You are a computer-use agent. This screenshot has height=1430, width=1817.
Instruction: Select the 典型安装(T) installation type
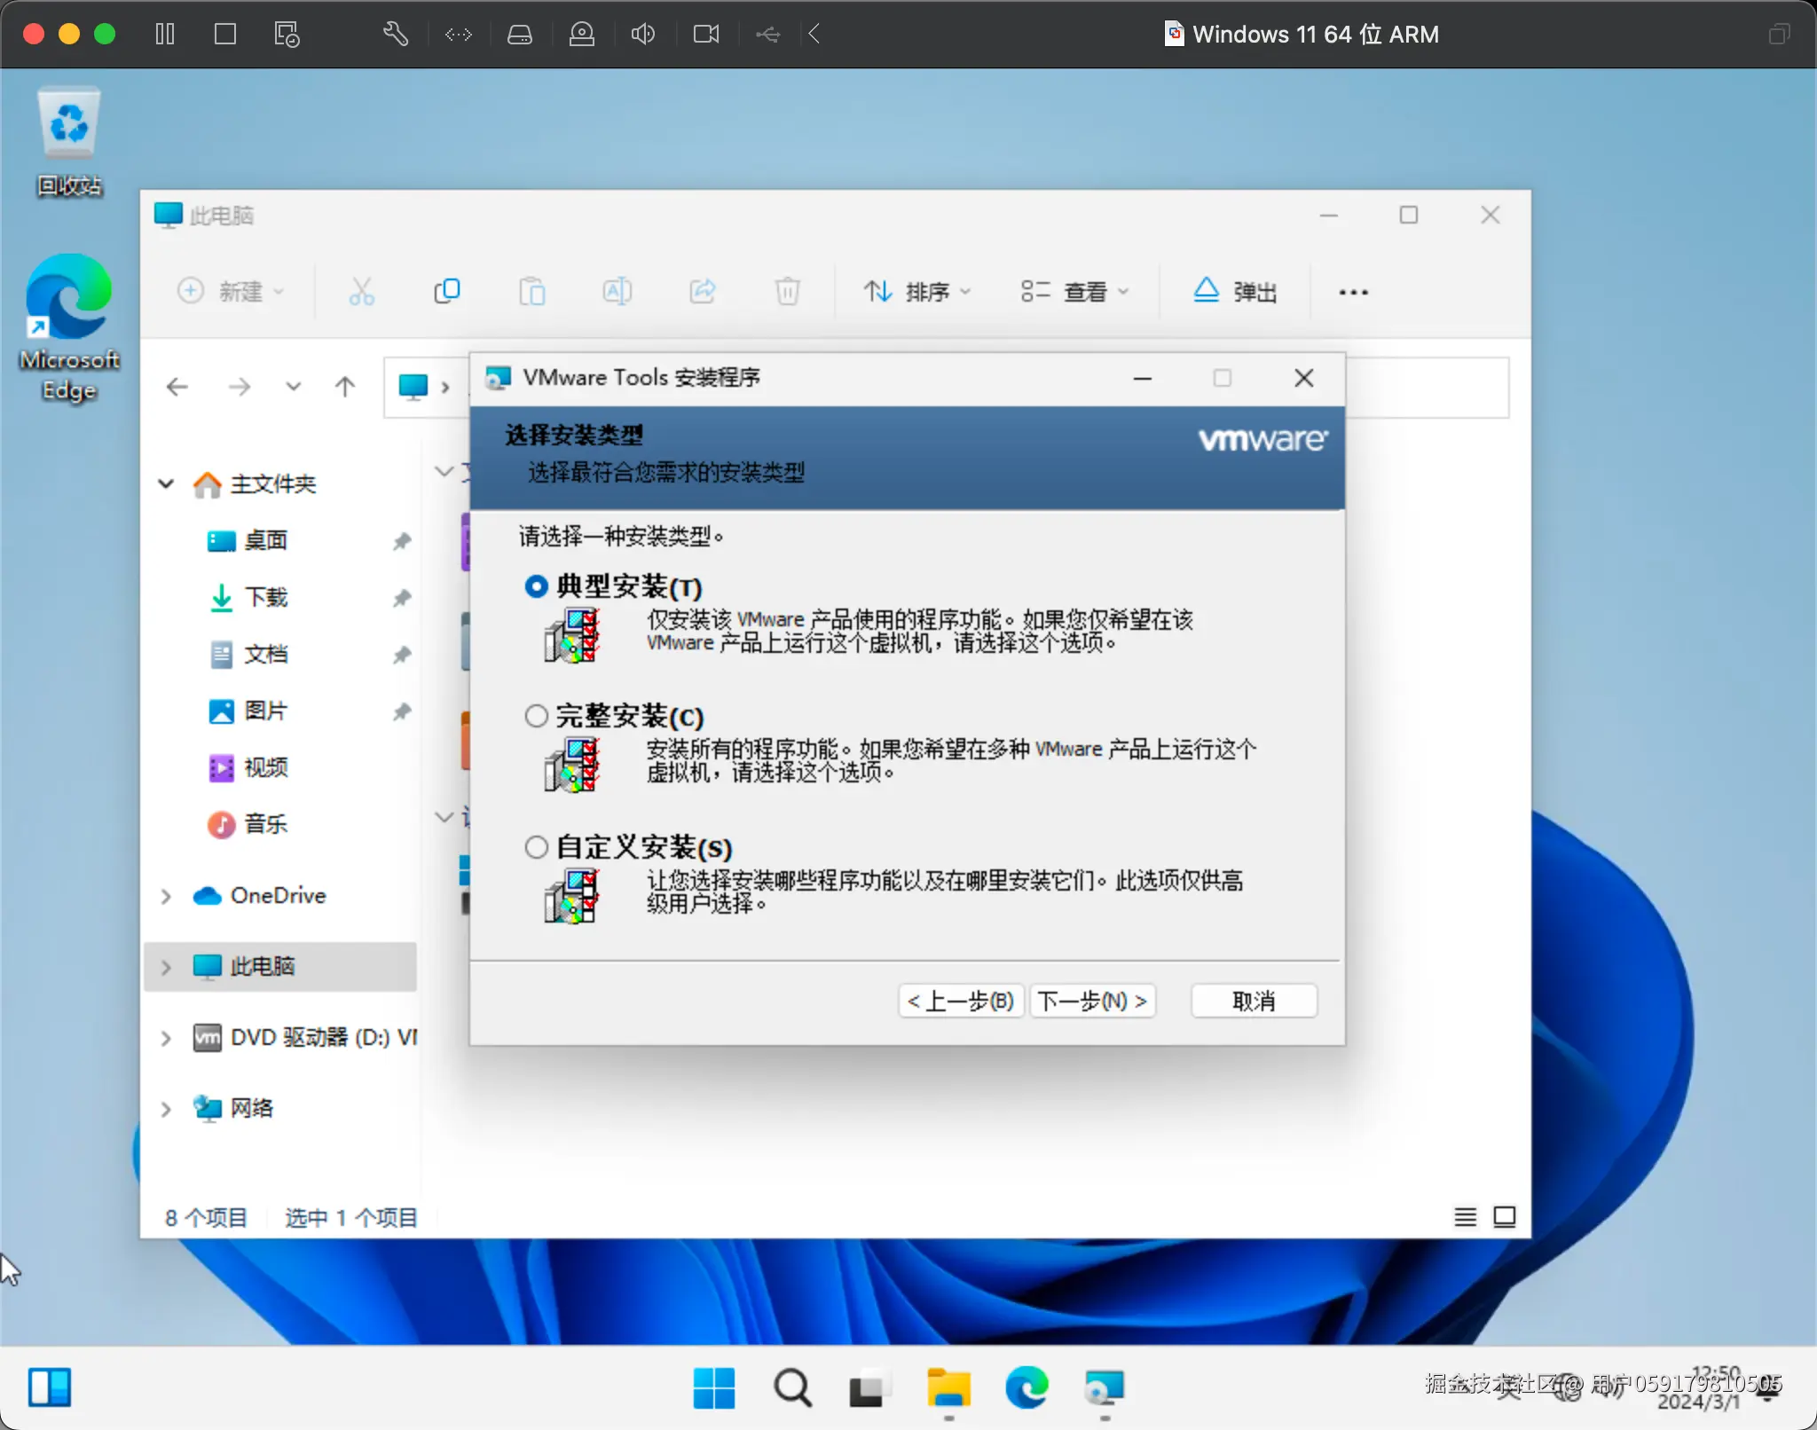[x=537, y=586]
